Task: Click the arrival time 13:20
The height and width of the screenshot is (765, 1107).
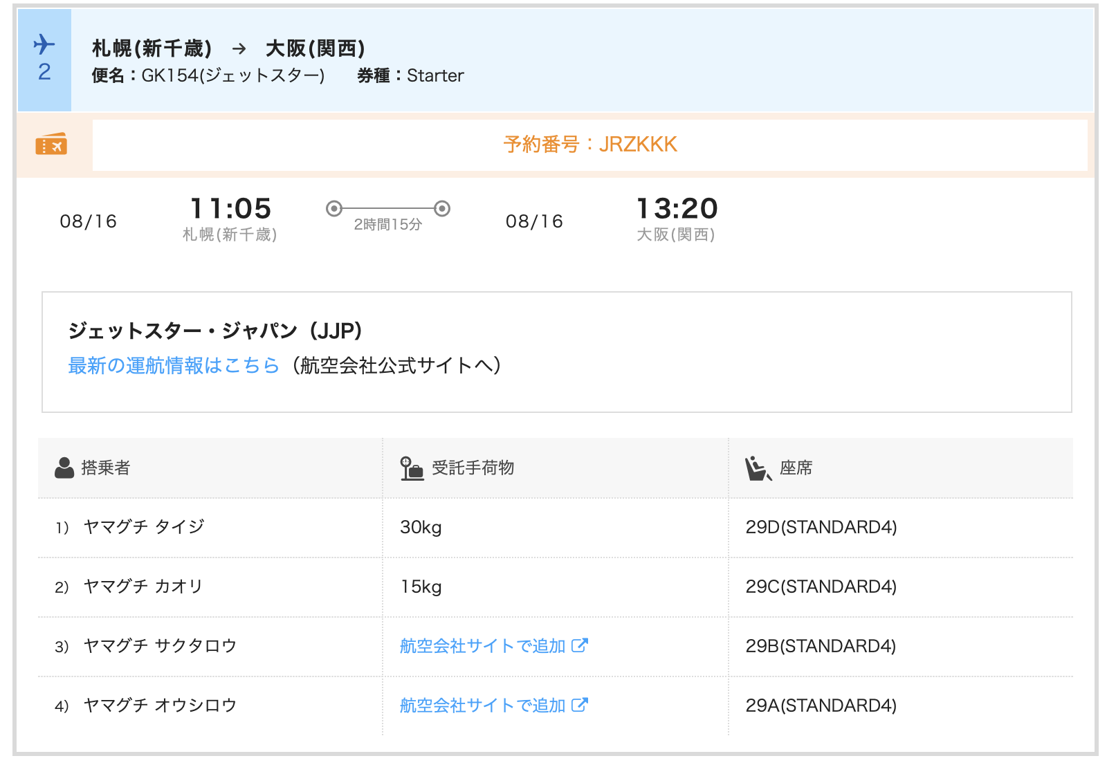Action: coord(677,208)
